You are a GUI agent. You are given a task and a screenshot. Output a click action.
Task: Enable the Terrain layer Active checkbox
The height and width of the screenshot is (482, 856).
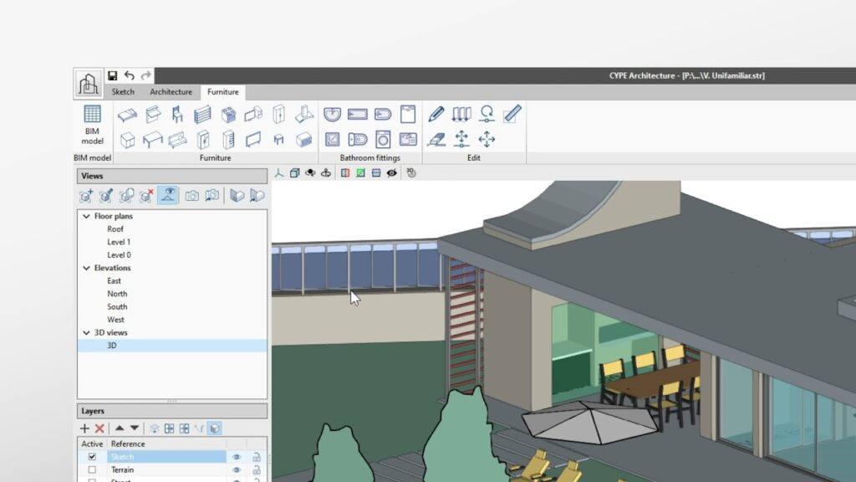[x=92, y=471]
